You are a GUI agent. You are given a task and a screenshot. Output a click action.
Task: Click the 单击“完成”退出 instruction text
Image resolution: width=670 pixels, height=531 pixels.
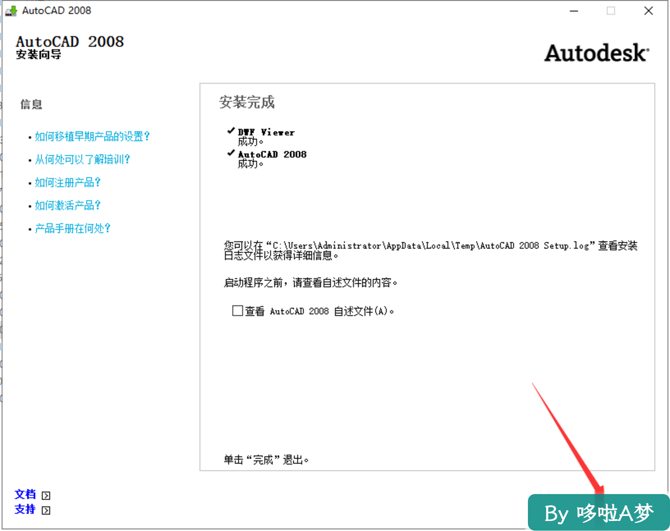point(266,460)
